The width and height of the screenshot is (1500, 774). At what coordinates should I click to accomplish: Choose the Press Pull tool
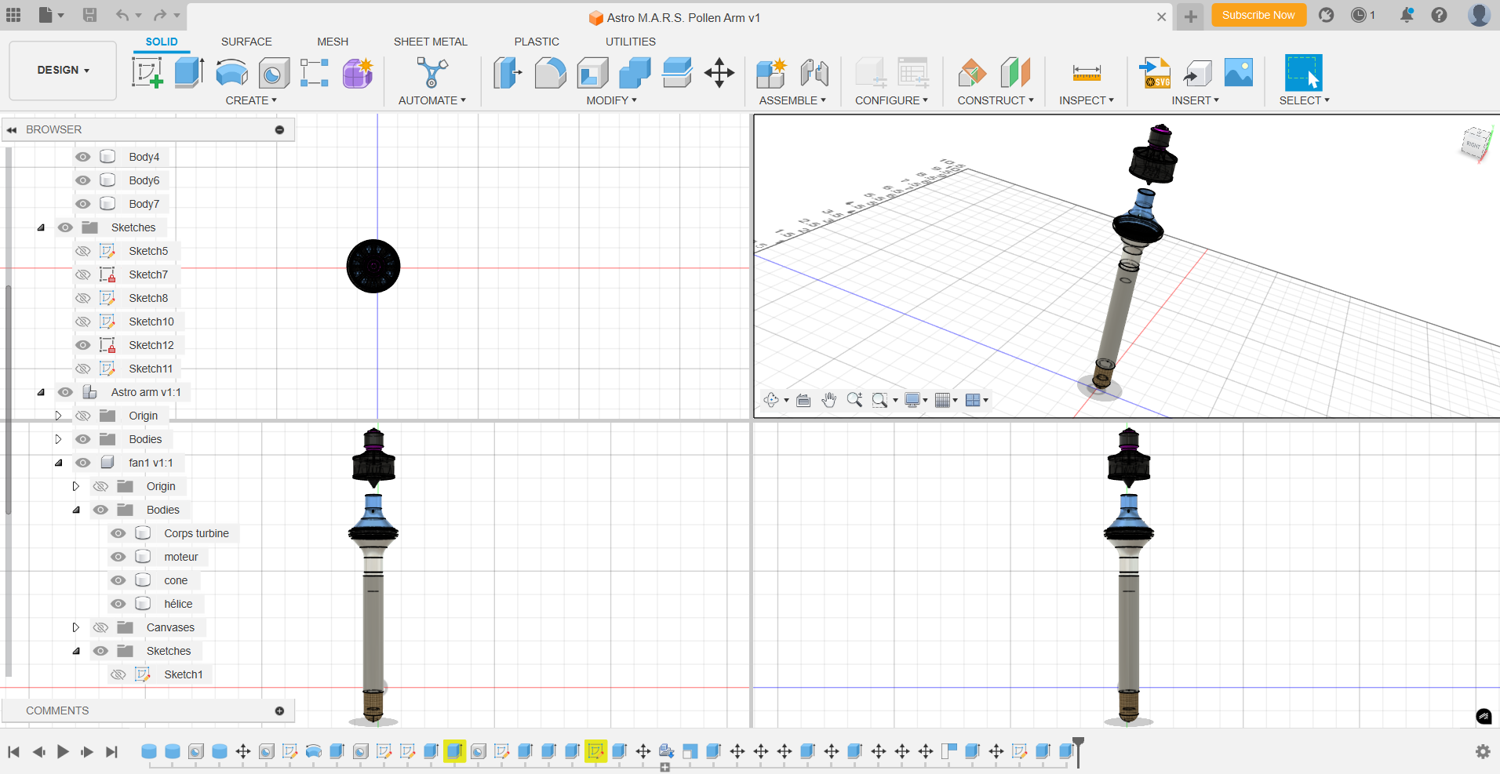coord(508,73)
